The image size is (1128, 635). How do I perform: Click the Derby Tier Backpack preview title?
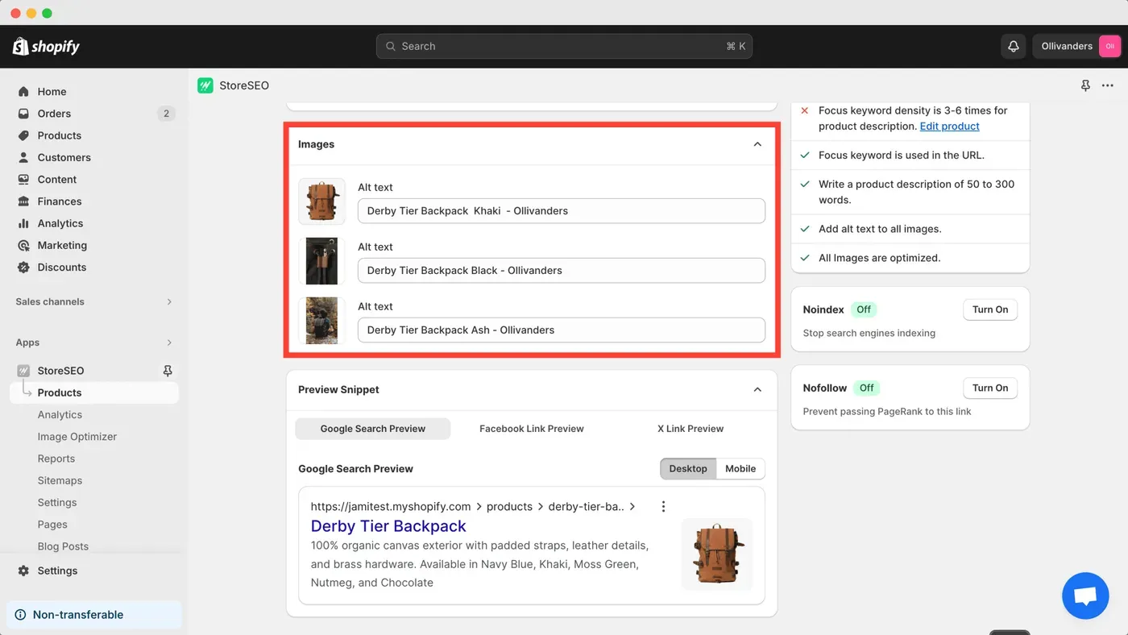(388, 526)
